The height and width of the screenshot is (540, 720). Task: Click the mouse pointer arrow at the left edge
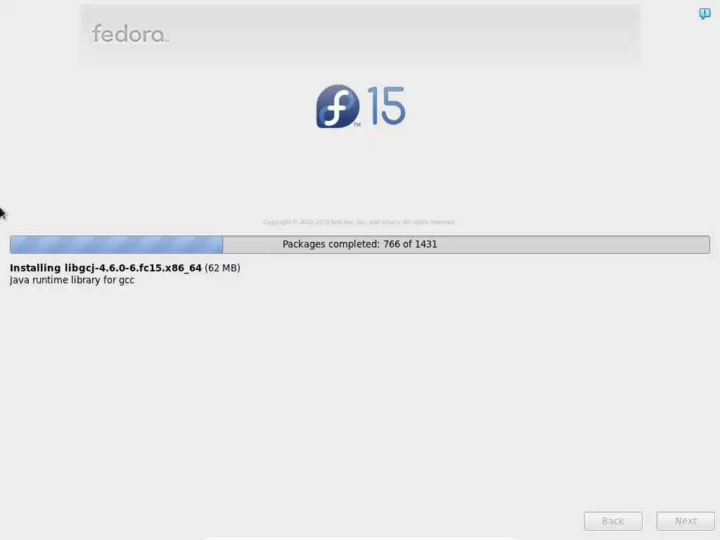(x=3, y=214)
